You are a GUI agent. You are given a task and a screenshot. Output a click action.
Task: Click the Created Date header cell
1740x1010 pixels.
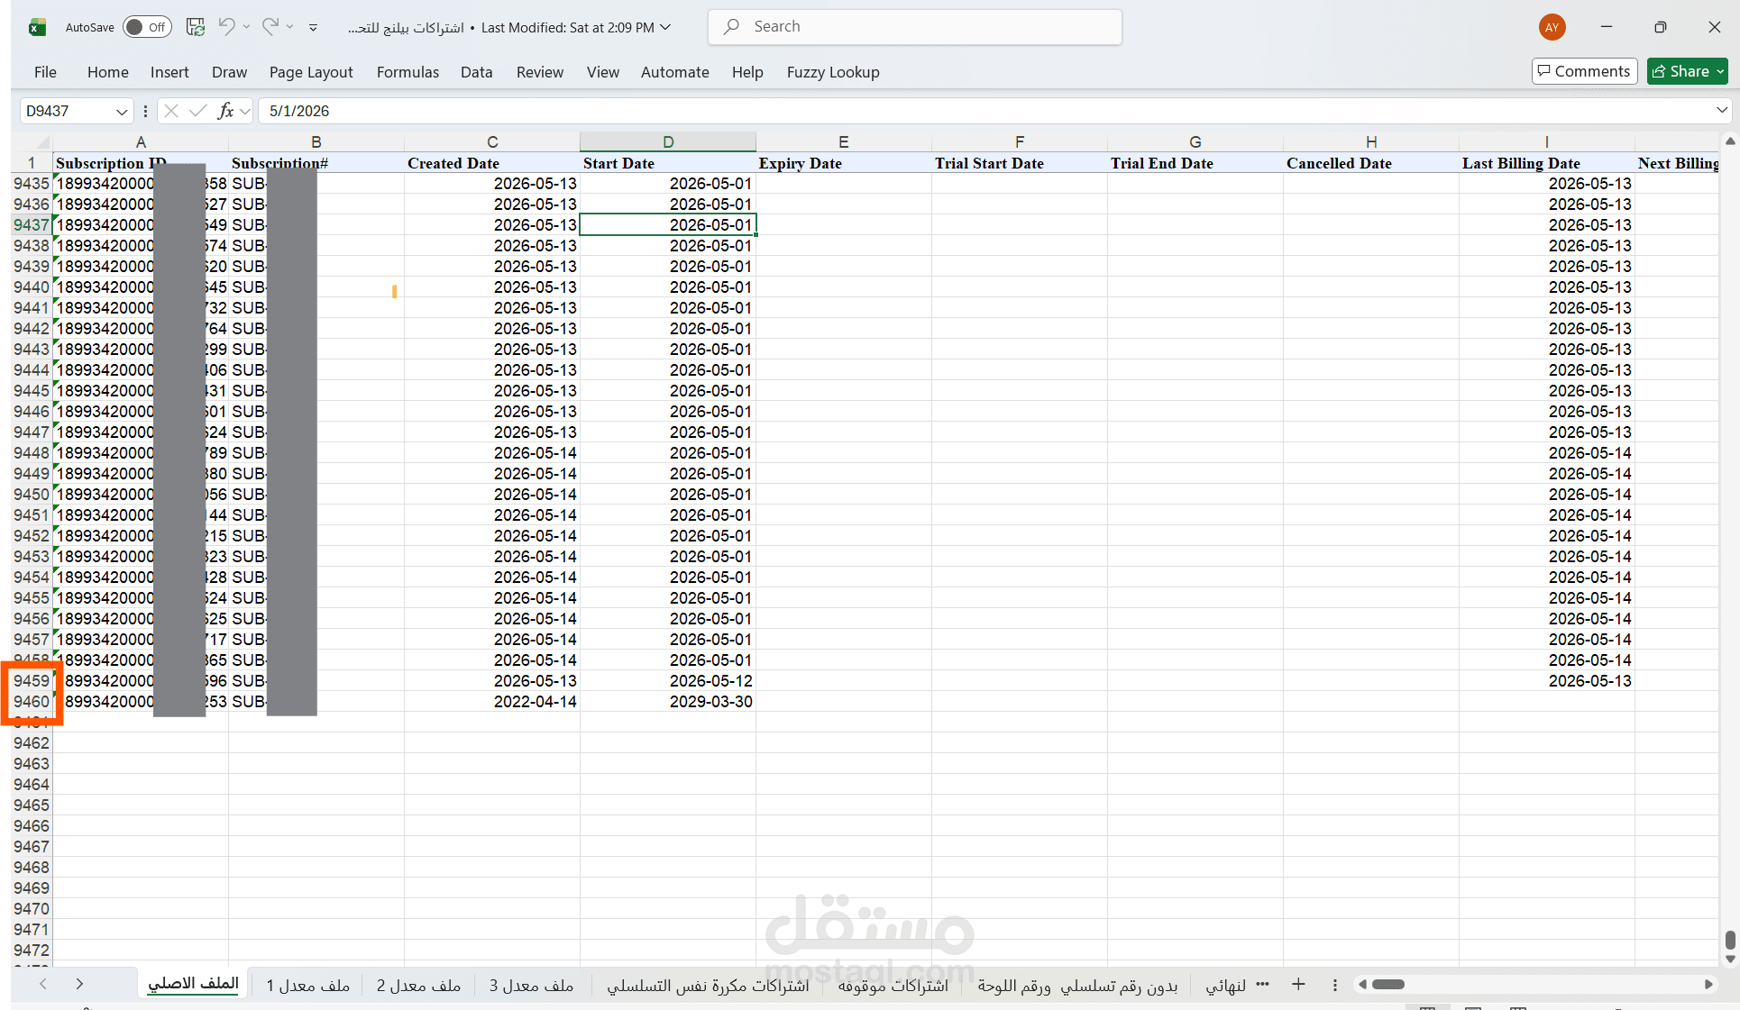[492, 163]
